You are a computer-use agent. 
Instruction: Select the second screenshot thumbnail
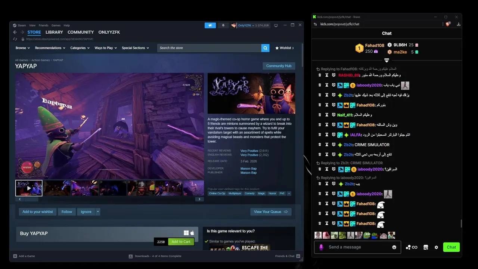[x=57, y=188]
